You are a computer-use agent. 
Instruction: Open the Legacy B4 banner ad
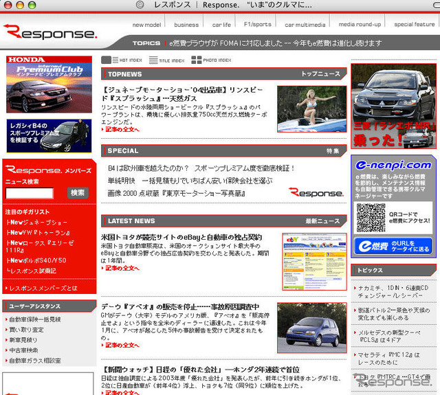tap(49, 136)
